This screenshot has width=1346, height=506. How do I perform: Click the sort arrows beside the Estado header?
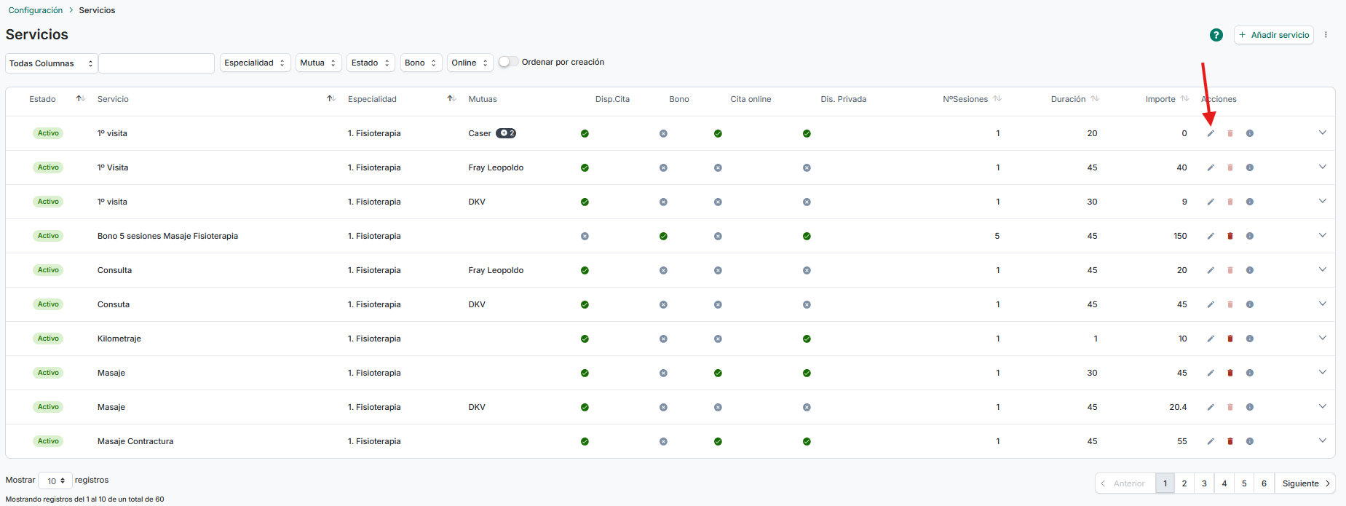(81, 99)
